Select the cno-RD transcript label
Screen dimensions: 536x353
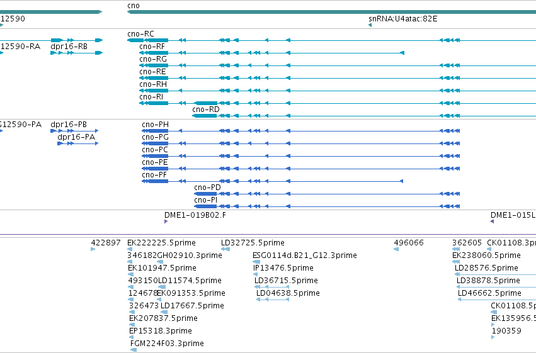tap(206, 109)
